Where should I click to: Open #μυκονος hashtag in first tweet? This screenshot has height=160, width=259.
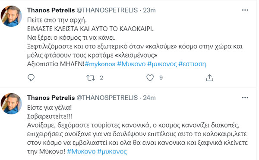pos(162,64)
